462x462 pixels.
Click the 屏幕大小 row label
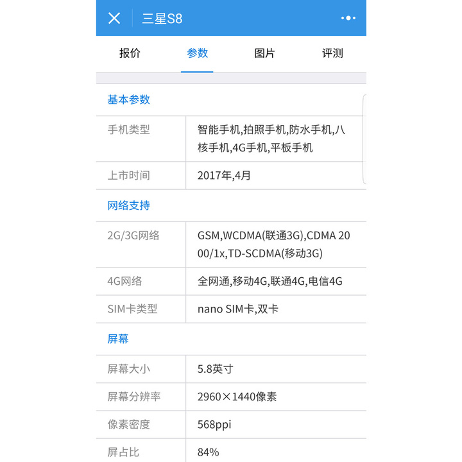pos(129,369)
